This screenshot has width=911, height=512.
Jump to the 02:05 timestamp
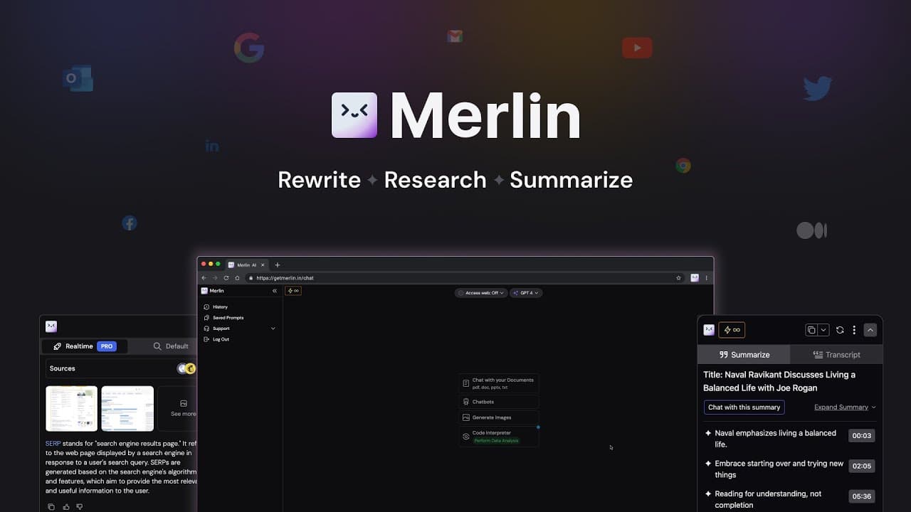pyautogui.click(x=861, y=466)
